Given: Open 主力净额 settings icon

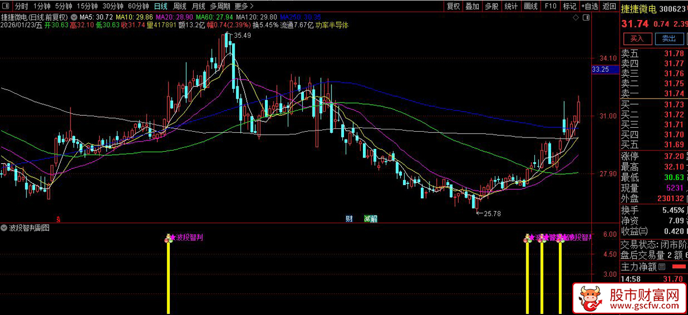Looking at the screenshot, I should point(662,267).
